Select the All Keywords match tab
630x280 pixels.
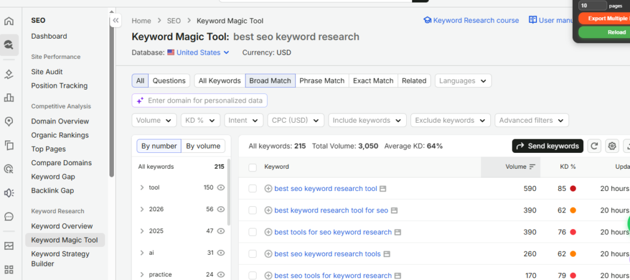(x=220, y=80)
